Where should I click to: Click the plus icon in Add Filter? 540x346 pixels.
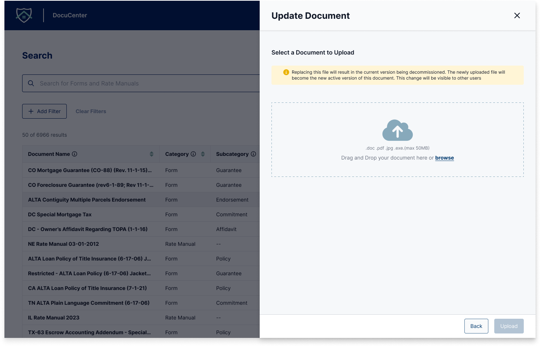31,111
